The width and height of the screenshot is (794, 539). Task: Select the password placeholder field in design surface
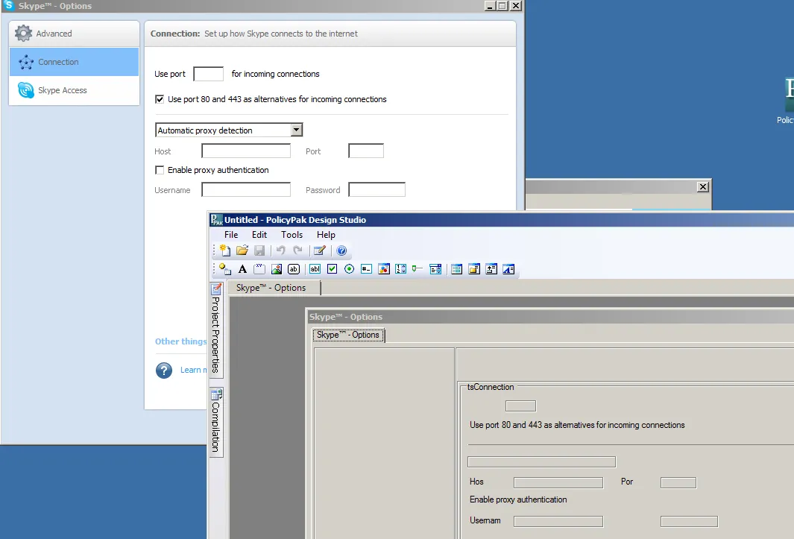point(689,521)
